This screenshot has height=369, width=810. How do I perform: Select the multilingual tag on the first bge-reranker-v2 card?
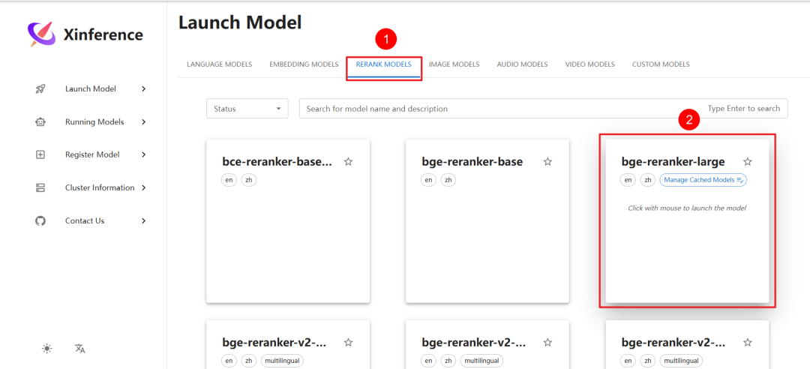[x=282, y=360]
